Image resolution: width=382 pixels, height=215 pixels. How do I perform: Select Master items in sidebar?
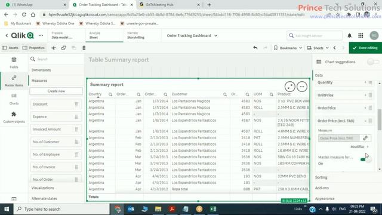[14, 81]
